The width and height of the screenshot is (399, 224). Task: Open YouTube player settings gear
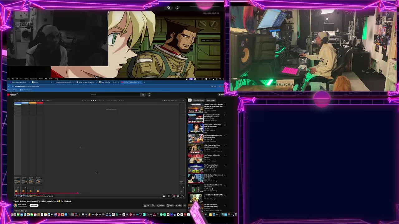pyautogui.click(x=174, y=196)
